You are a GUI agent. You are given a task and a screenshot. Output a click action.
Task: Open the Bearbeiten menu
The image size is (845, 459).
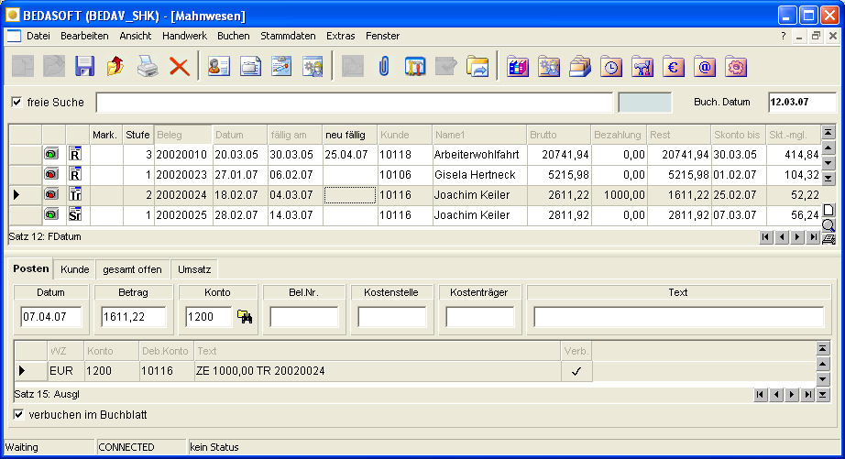[x=84, y=36]
